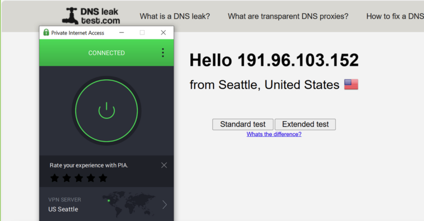Rate PIA four stars
Image resolution: width=424 pixels, height=221 pixels.
pos(91,178)
